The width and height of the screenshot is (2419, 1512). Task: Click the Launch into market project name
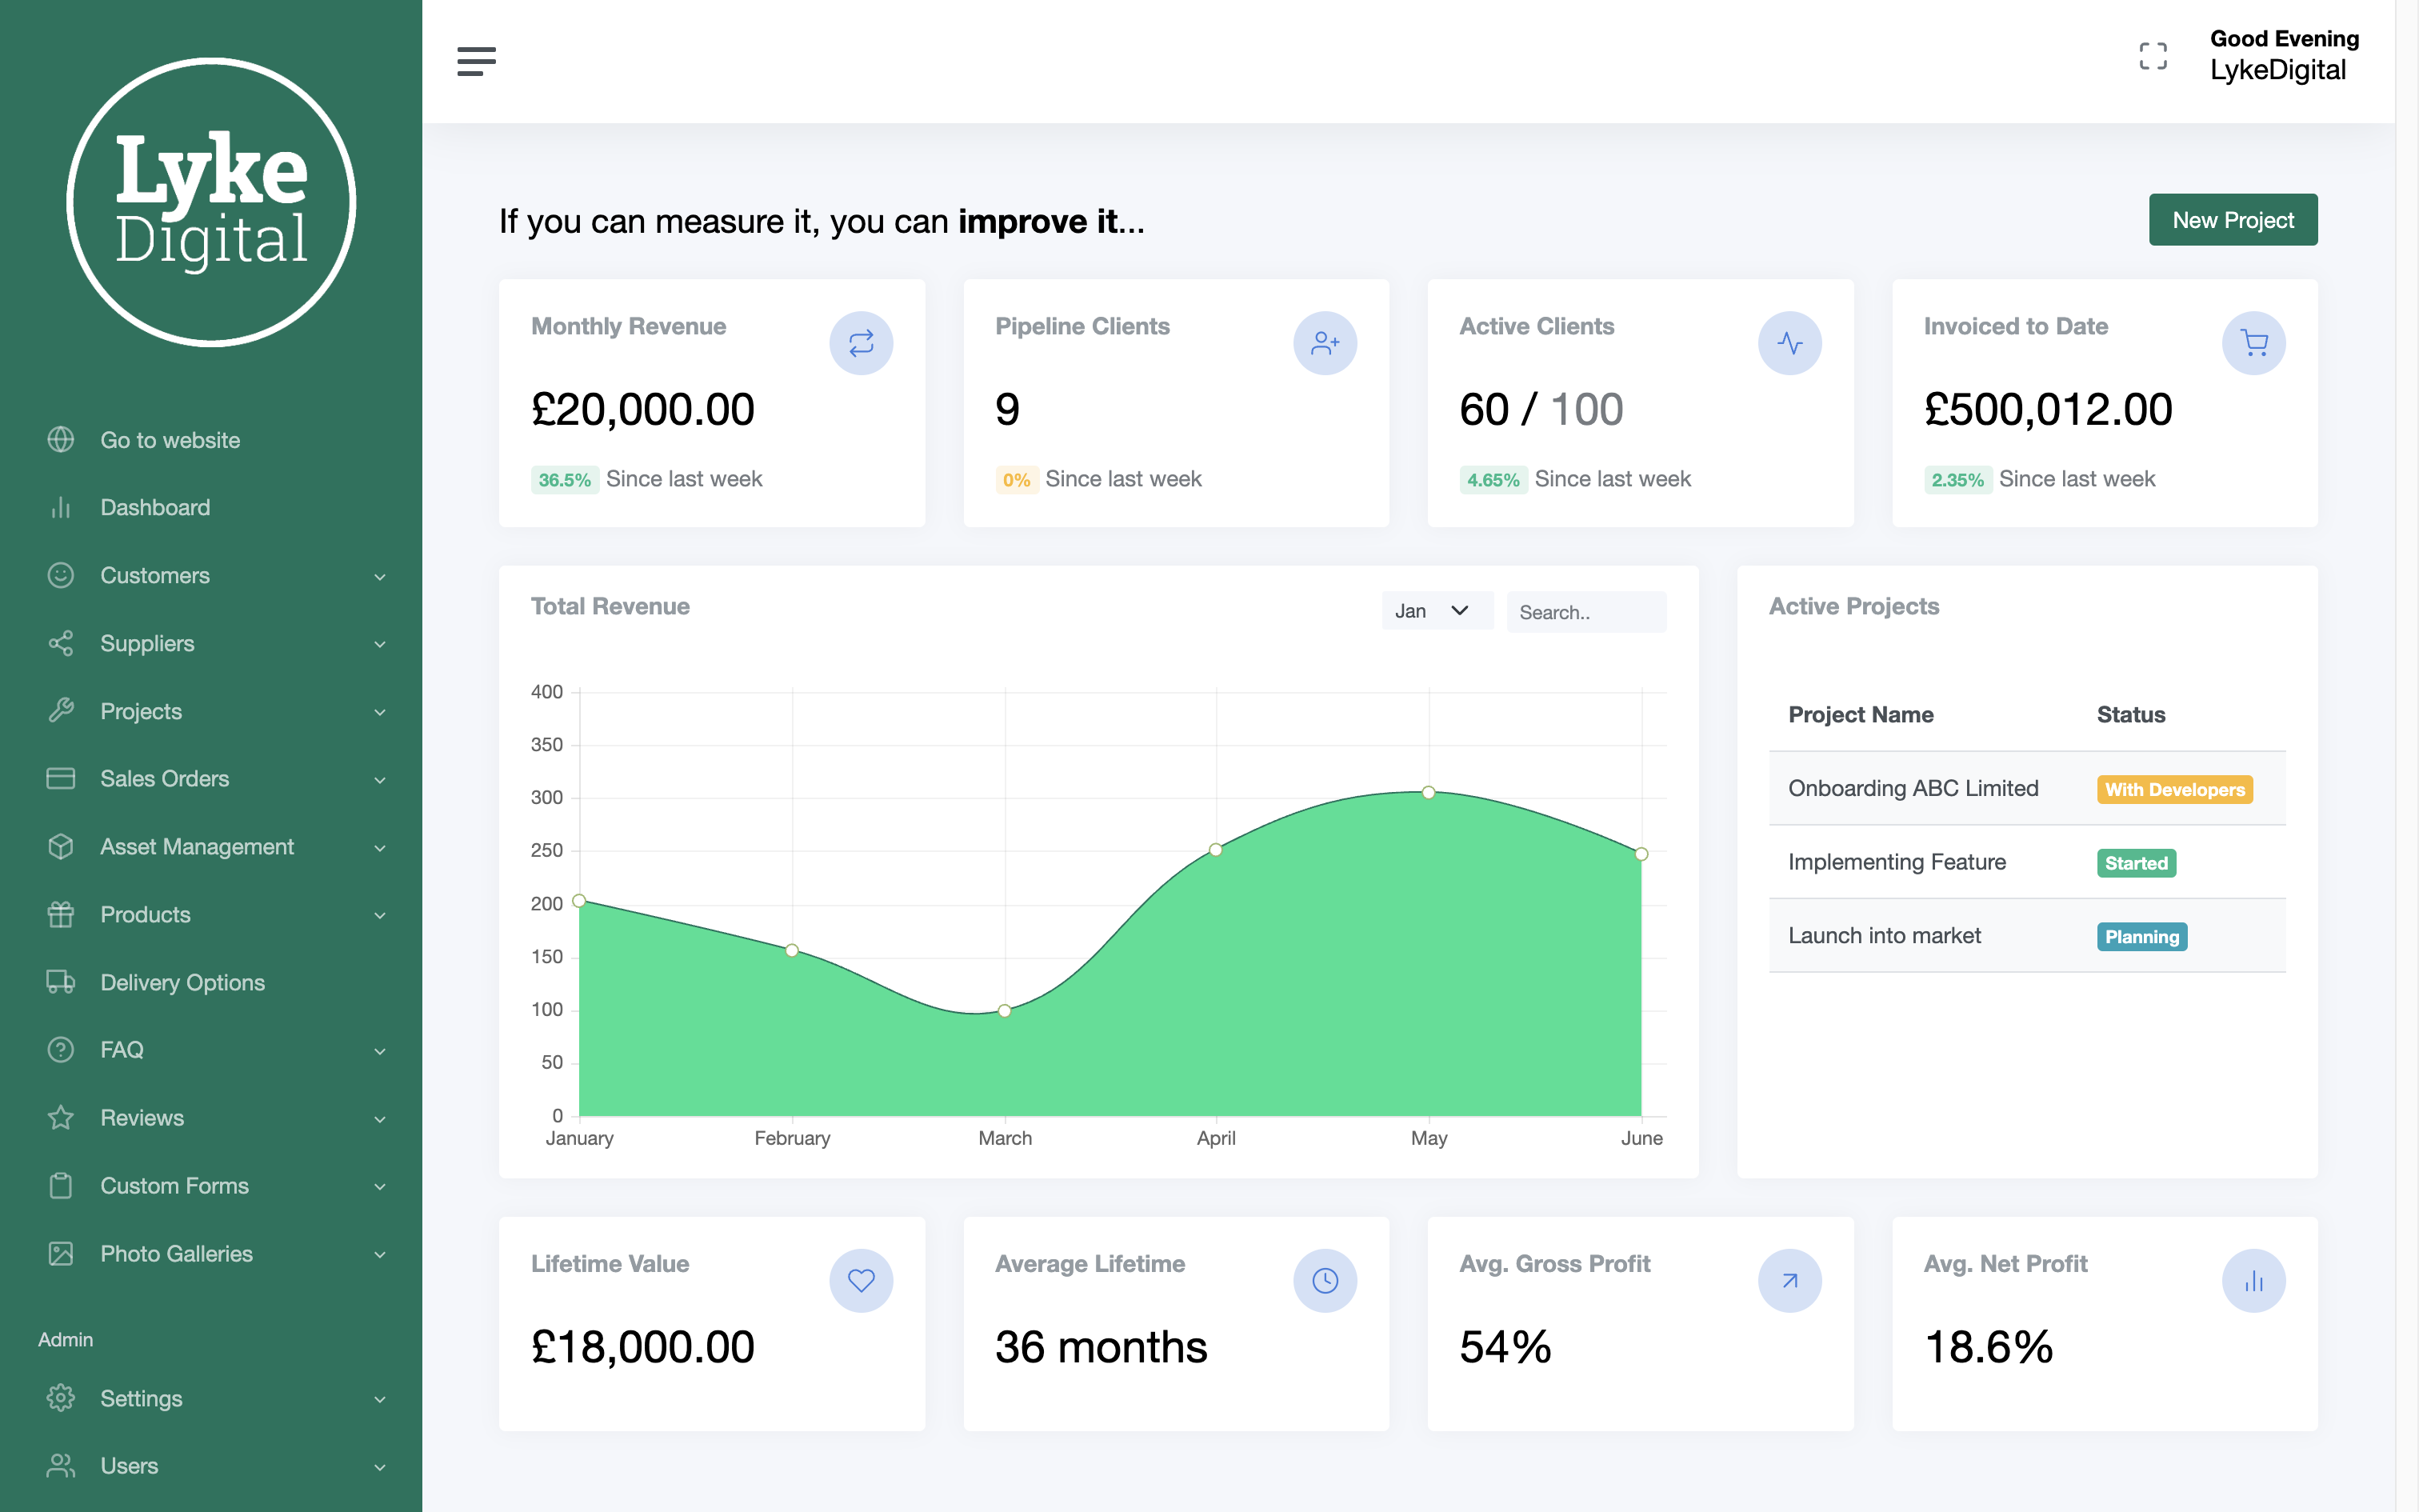(1884, 935)
